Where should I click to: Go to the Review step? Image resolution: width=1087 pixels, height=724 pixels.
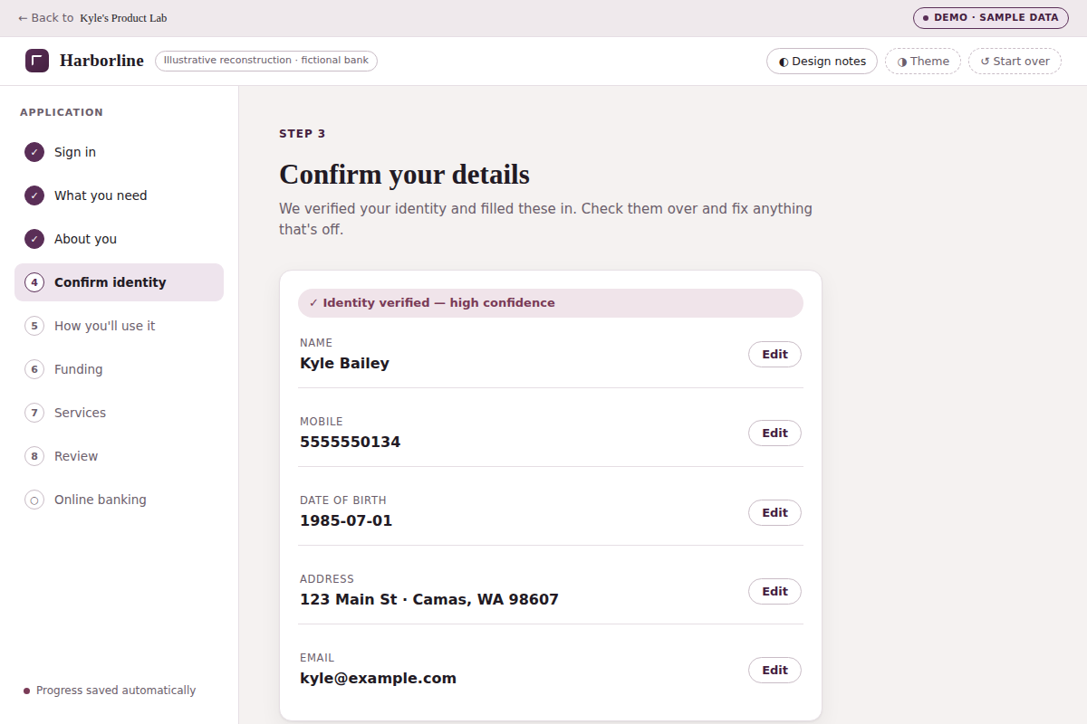[x=119, y=456]
